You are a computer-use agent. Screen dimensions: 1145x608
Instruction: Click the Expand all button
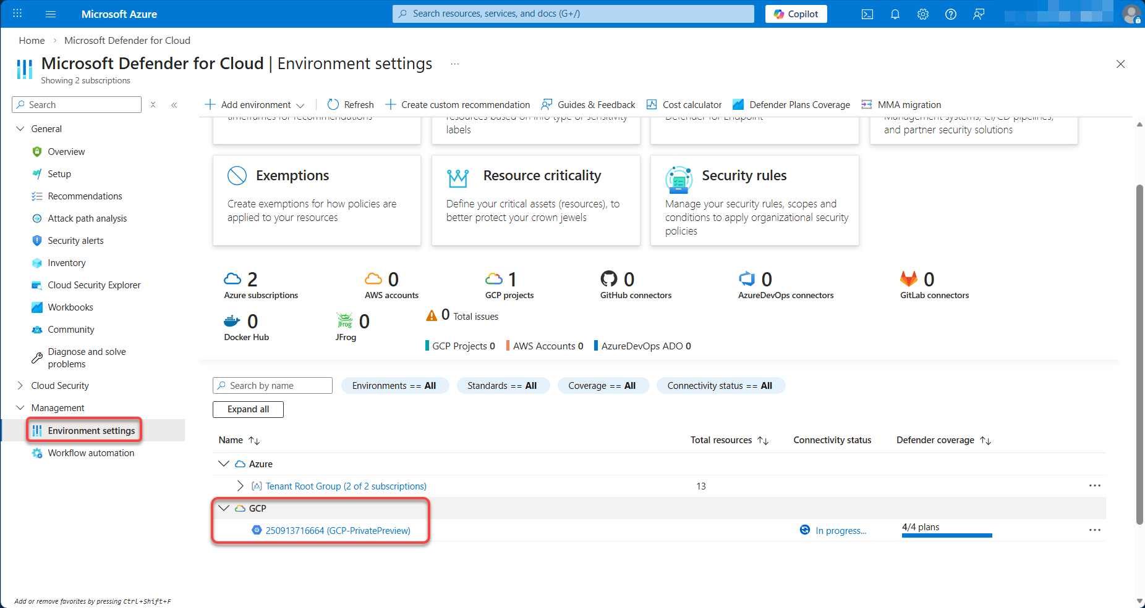pos(248,409)
